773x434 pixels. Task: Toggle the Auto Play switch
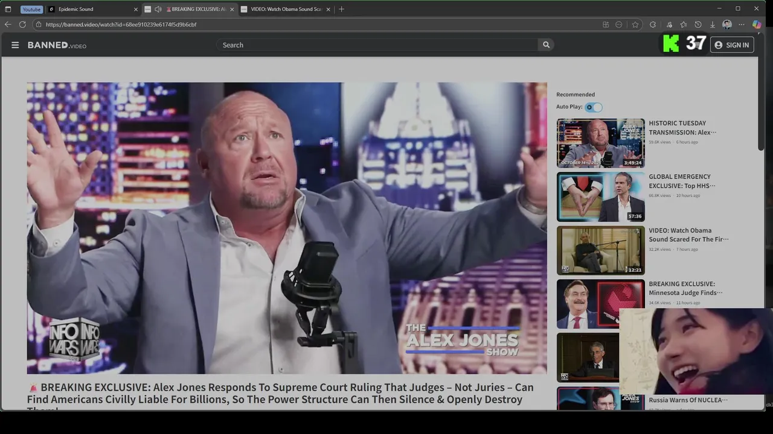(594, 107)
